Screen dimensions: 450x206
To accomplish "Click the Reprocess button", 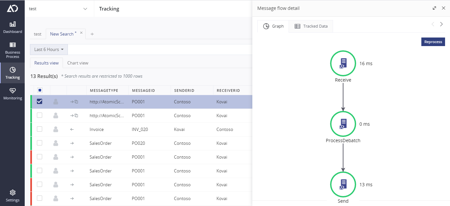I will click(433, 42).
